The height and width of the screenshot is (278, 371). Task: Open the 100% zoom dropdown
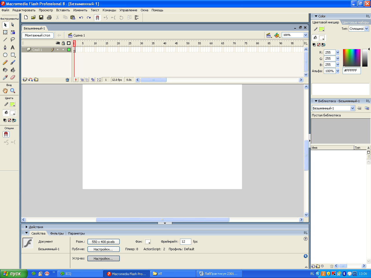click(305, 35)
